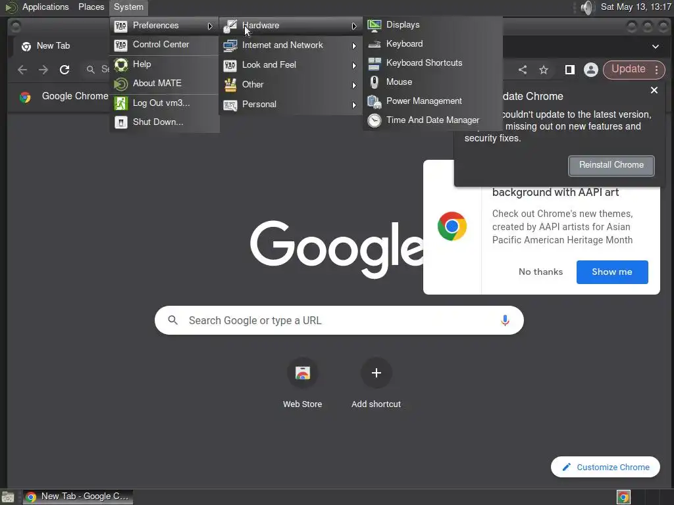
Task: Reload the Chrome page
Action: coord(65,70)
